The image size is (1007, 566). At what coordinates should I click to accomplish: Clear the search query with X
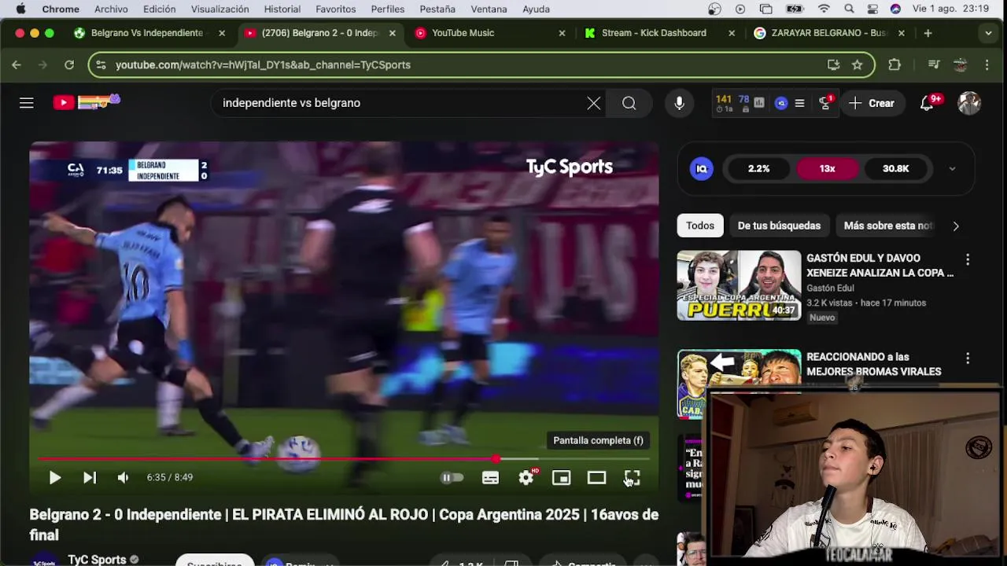594,103
